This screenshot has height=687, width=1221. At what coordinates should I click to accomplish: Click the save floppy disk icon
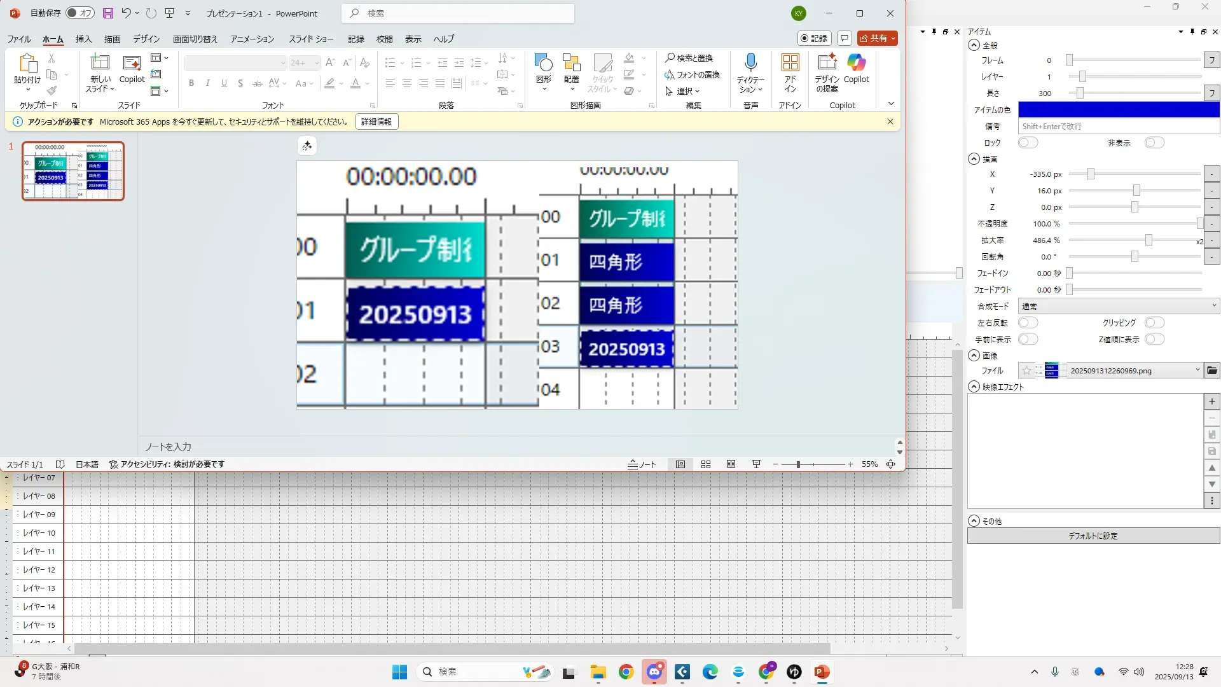coord(107,13)
